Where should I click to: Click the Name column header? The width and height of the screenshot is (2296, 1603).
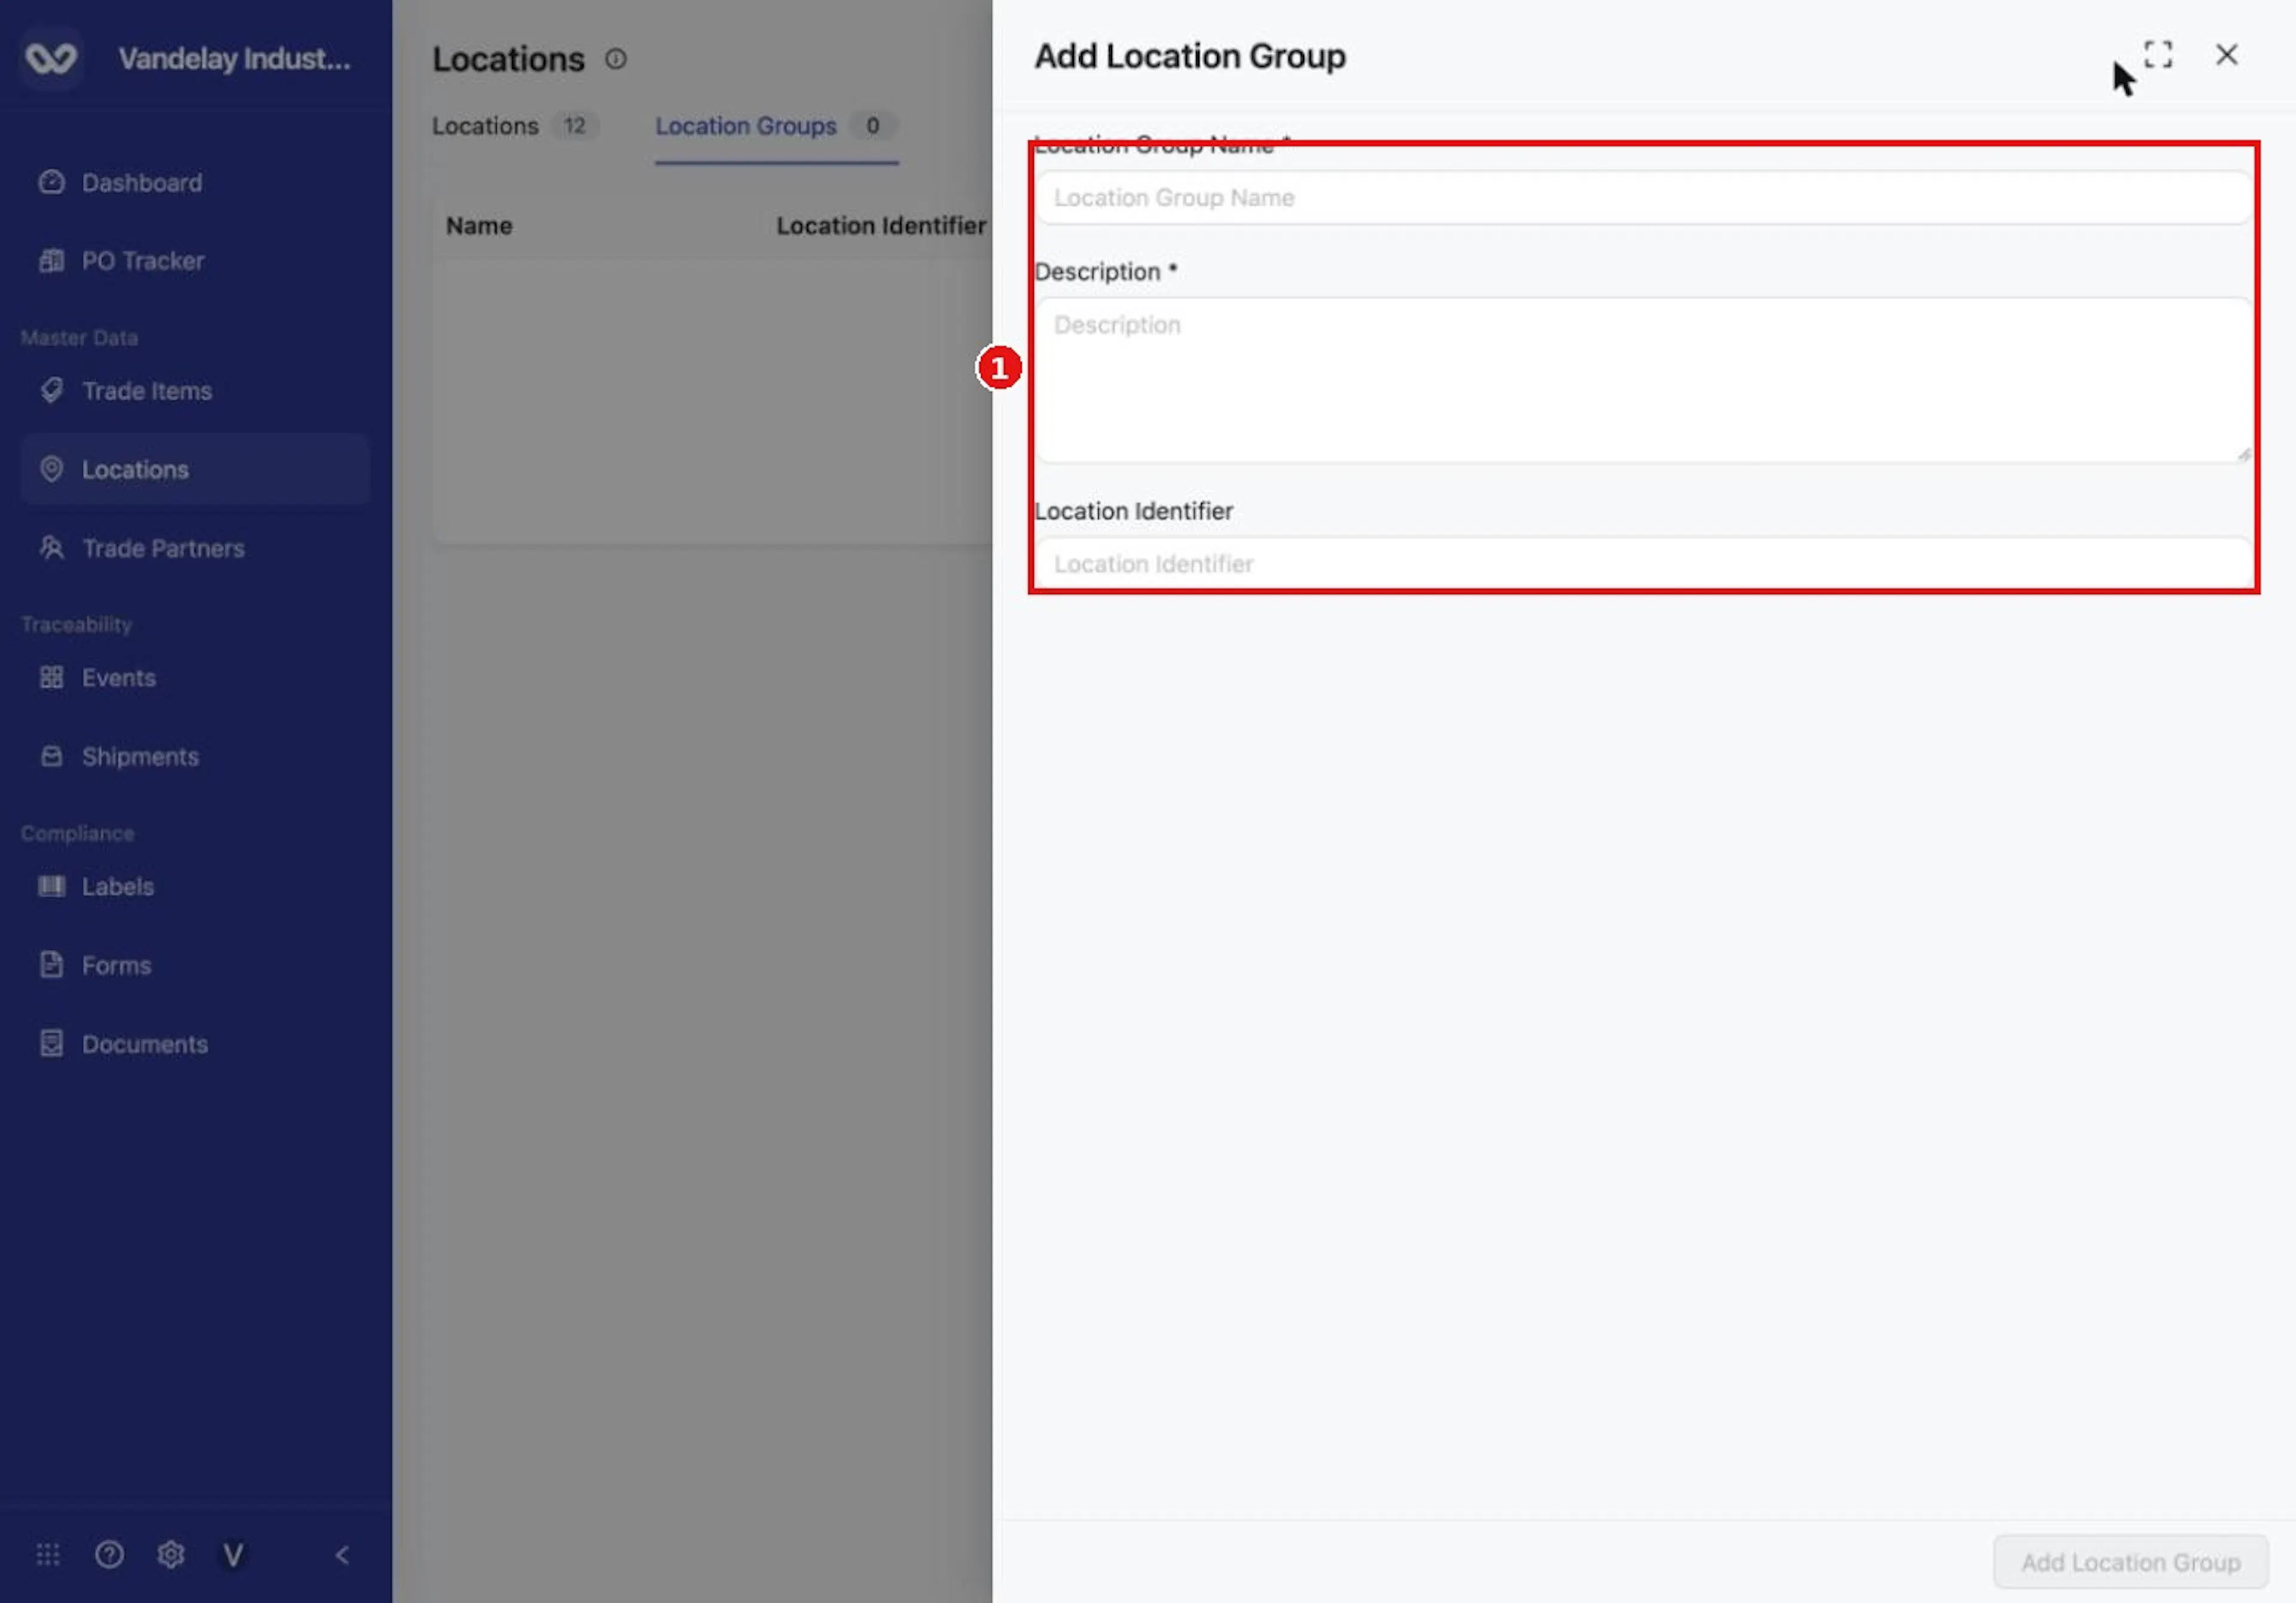(x=479, y=226)
